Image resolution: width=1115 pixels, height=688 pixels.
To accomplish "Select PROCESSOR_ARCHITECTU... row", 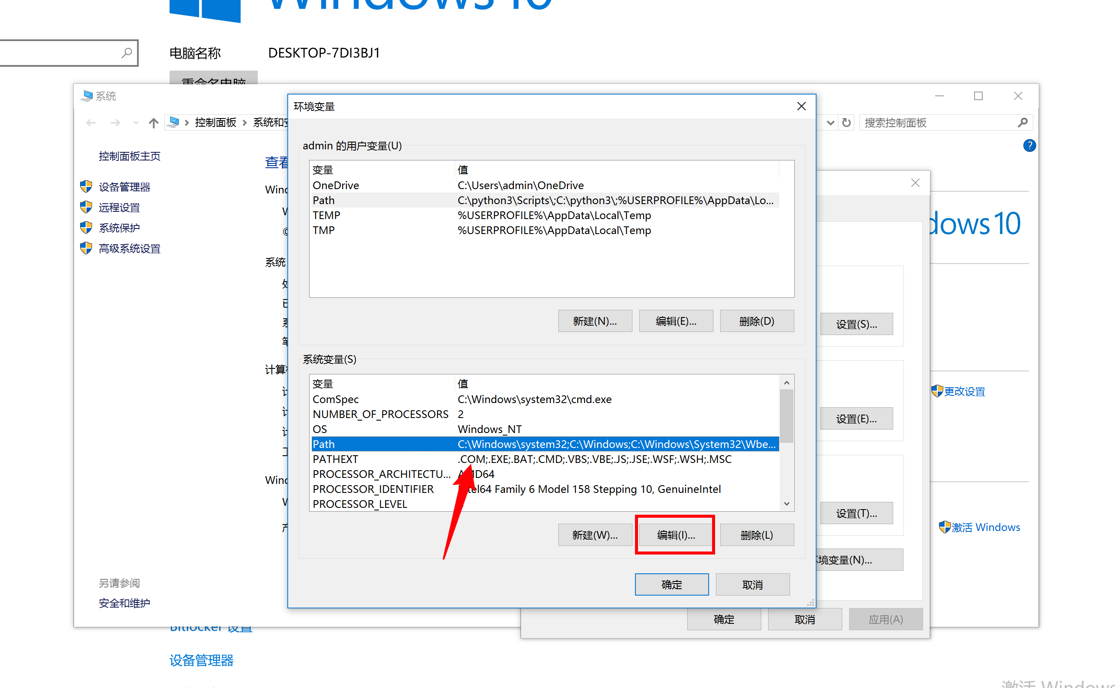I will pos(545,474).
